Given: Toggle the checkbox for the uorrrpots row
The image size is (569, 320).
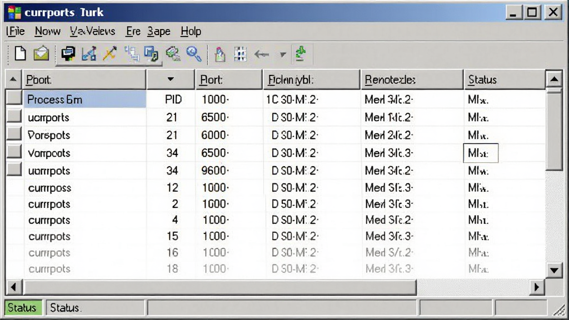Looking at the screenshot, I should click(14, 169).
